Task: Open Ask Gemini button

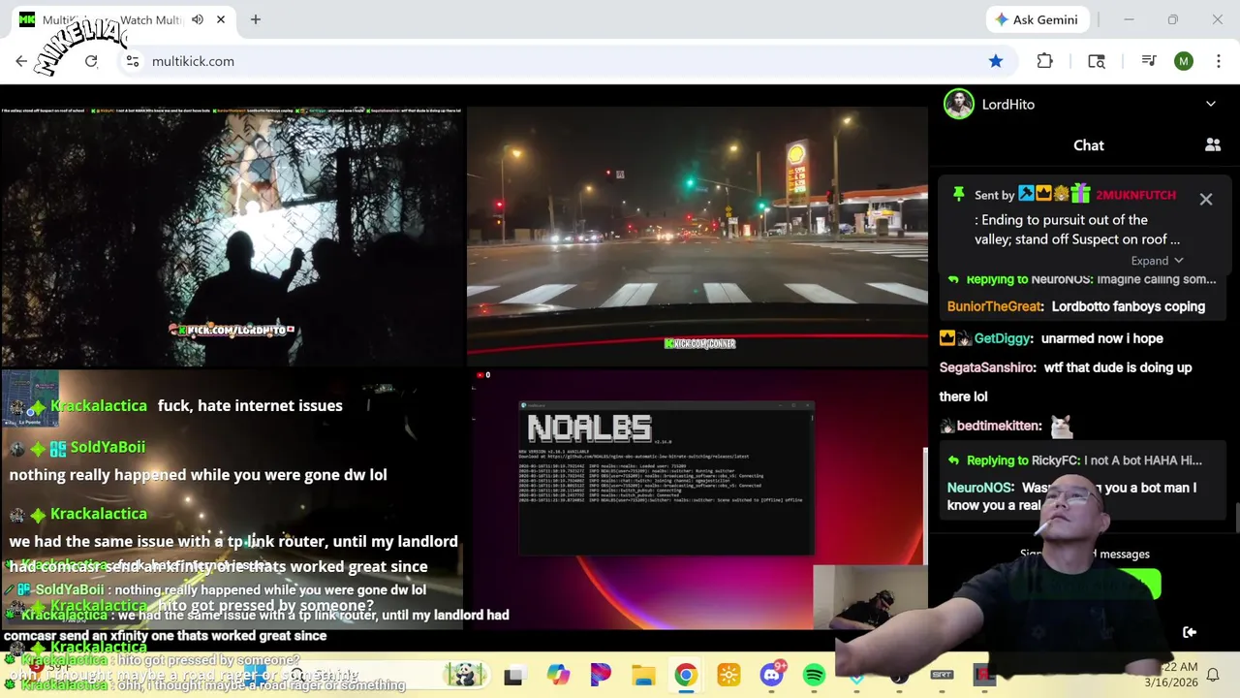Action: (1037, 19)
